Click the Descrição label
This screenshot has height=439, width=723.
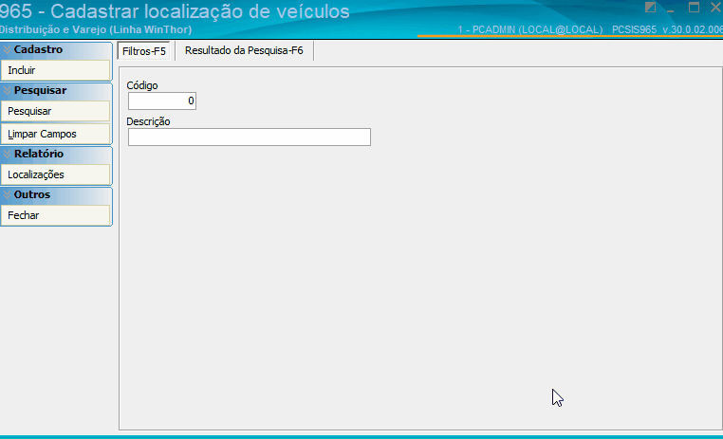(148, 121)
